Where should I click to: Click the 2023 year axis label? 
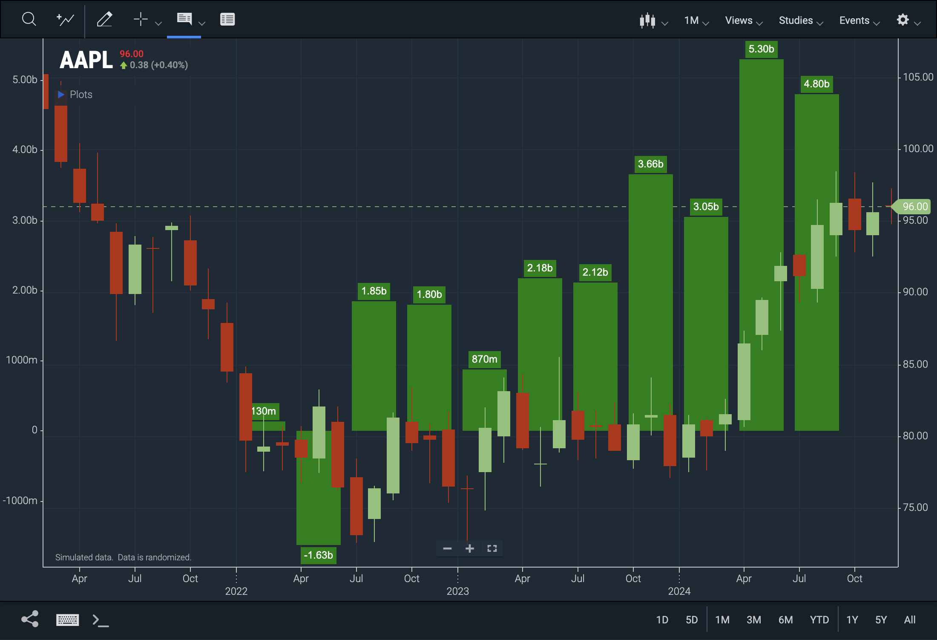457,591
